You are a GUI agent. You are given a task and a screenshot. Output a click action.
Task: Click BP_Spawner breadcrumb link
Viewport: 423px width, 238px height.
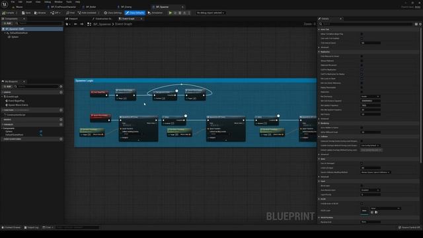pyautogui.click(x=102, y=24)
